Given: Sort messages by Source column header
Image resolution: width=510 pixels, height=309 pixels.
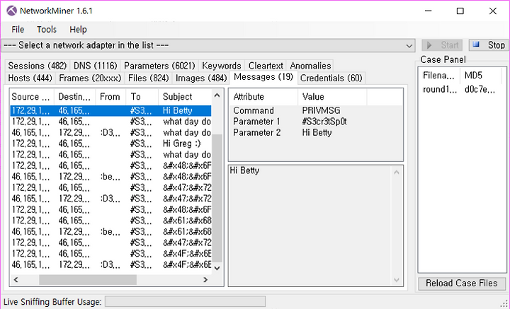Looking at the screenshot, I should 32,97.
